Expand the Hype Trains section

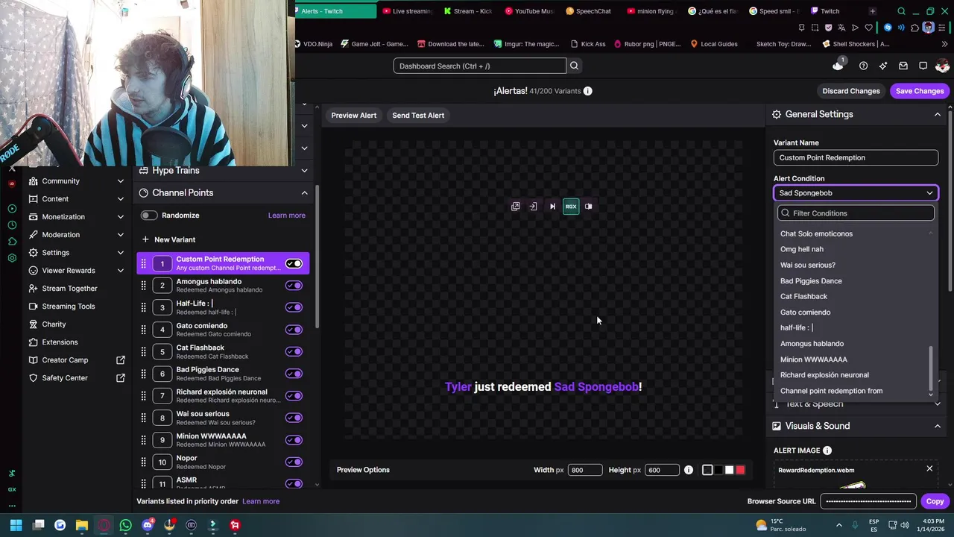[304, 171]
